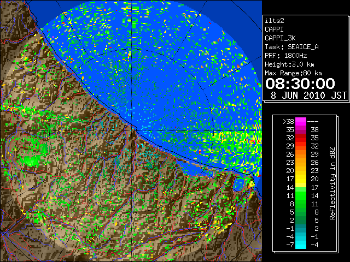Click the '8 JUN 2010 JST' date
Image resolution: width=350 pixels, height=262 pixels.
click(308, 96)
